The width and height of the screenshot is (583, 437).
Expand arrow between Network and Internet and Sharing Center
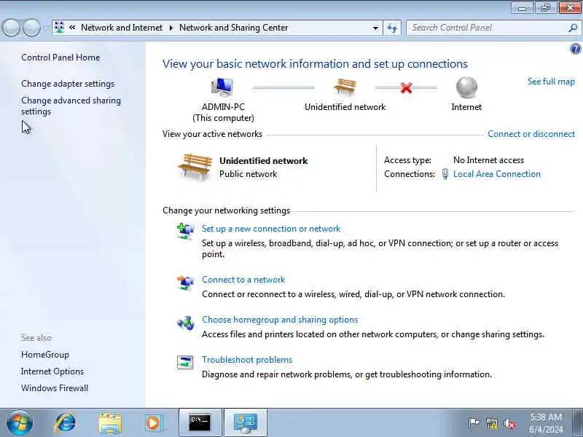click(171, 28)
